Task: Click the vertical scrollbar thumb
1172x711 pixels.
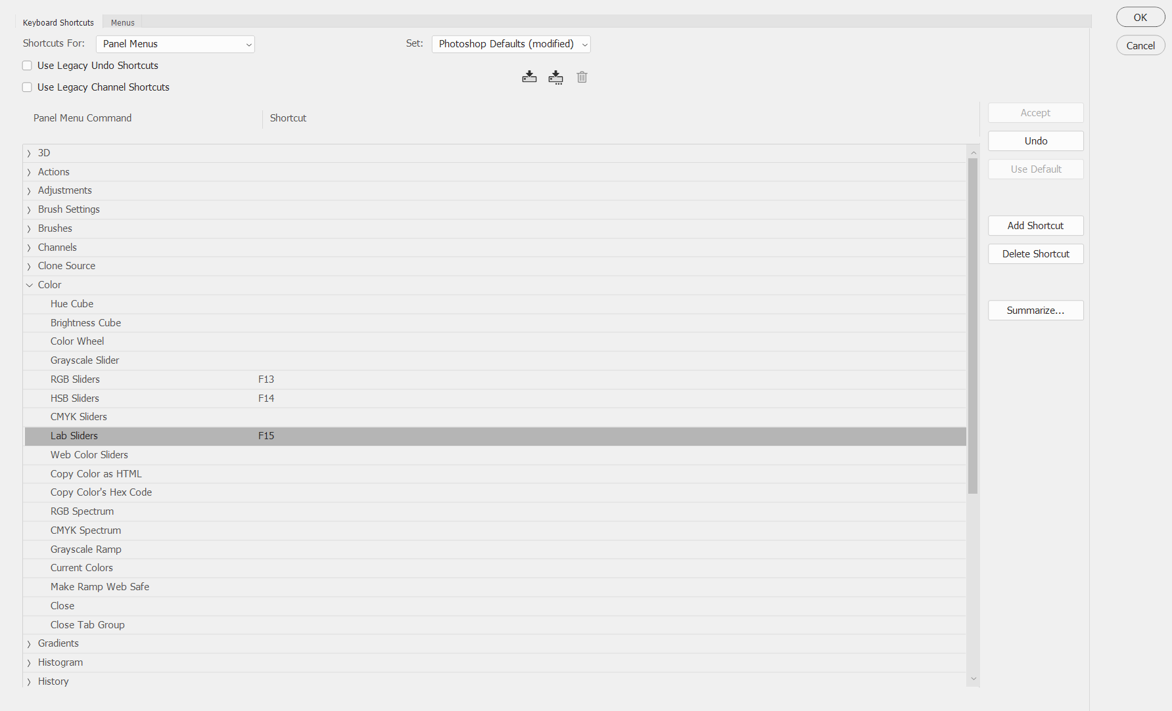Action: [973, 326]
